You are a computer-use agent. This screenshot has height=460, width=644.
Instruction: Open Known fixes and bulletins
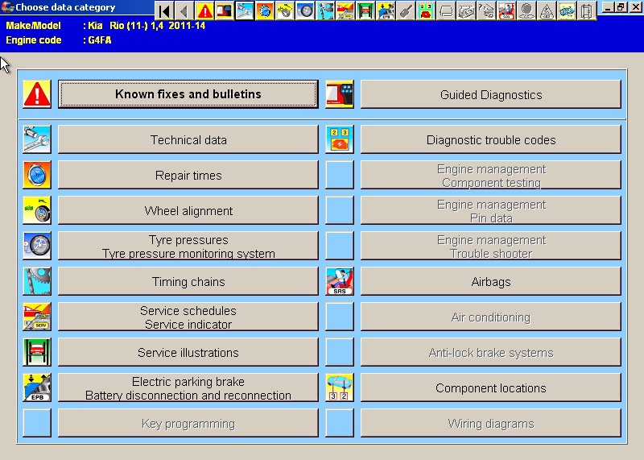coord(188,94)
